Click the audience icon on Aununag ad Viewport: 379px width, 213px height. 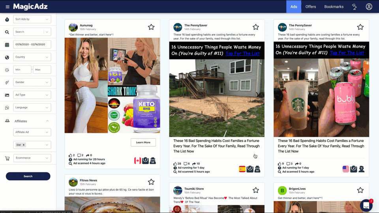pos(153,161)
